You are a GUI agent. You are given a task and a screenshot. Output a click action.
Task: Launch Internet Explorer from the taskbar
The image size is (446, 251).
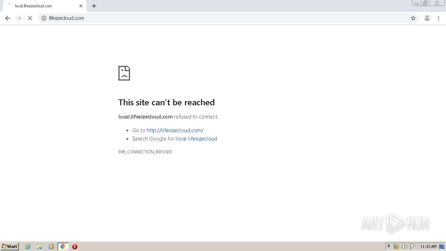pyautogui.click(x=28, y=246)
